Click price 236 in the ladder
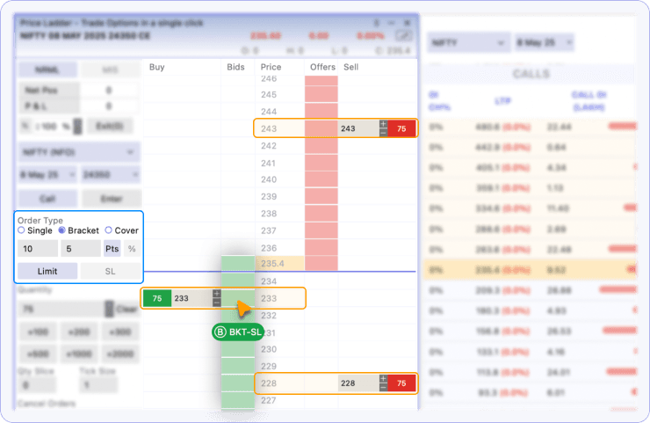Image resolution: width=650 pixels, height=423 pixels. point(269,248)
